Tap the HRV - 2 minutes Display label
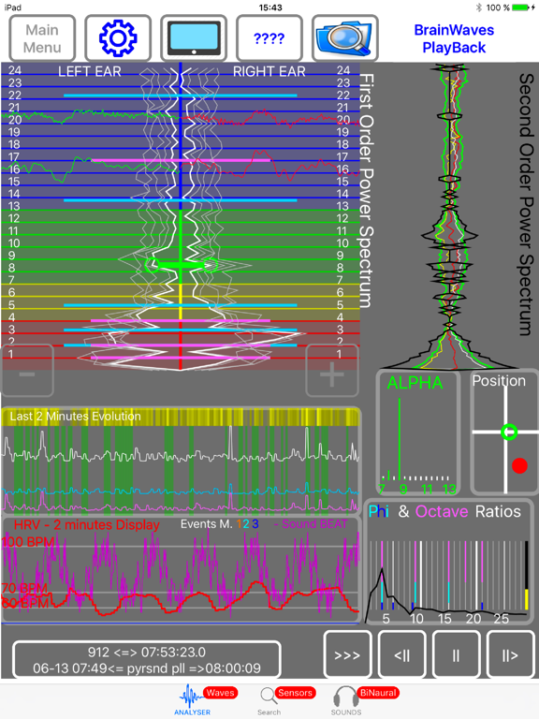Screen dimensions: 539x719 (x=87, y=524)
